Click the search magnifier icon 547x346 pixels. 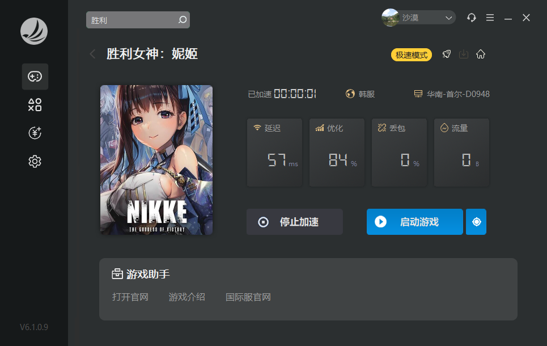coord(183,20)
